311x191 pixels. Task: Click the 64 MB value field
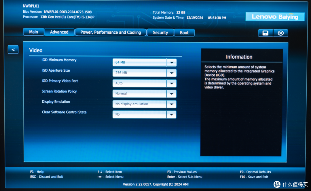click(x=140, y=62)
